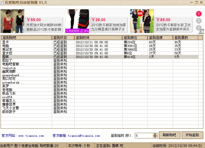205x148 pixels.
Task: Open ad text 2012秋冬新款加绒加厚
Action: pos(108,25)
